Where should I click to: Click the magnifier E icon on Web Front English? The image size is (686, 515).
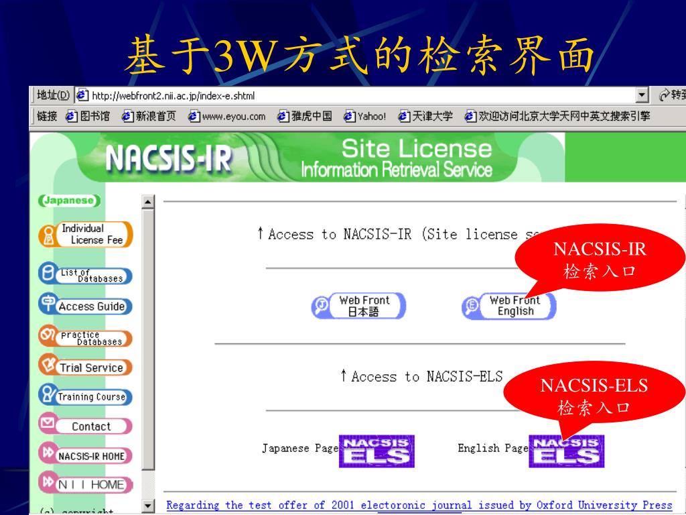tap(472, 306)
